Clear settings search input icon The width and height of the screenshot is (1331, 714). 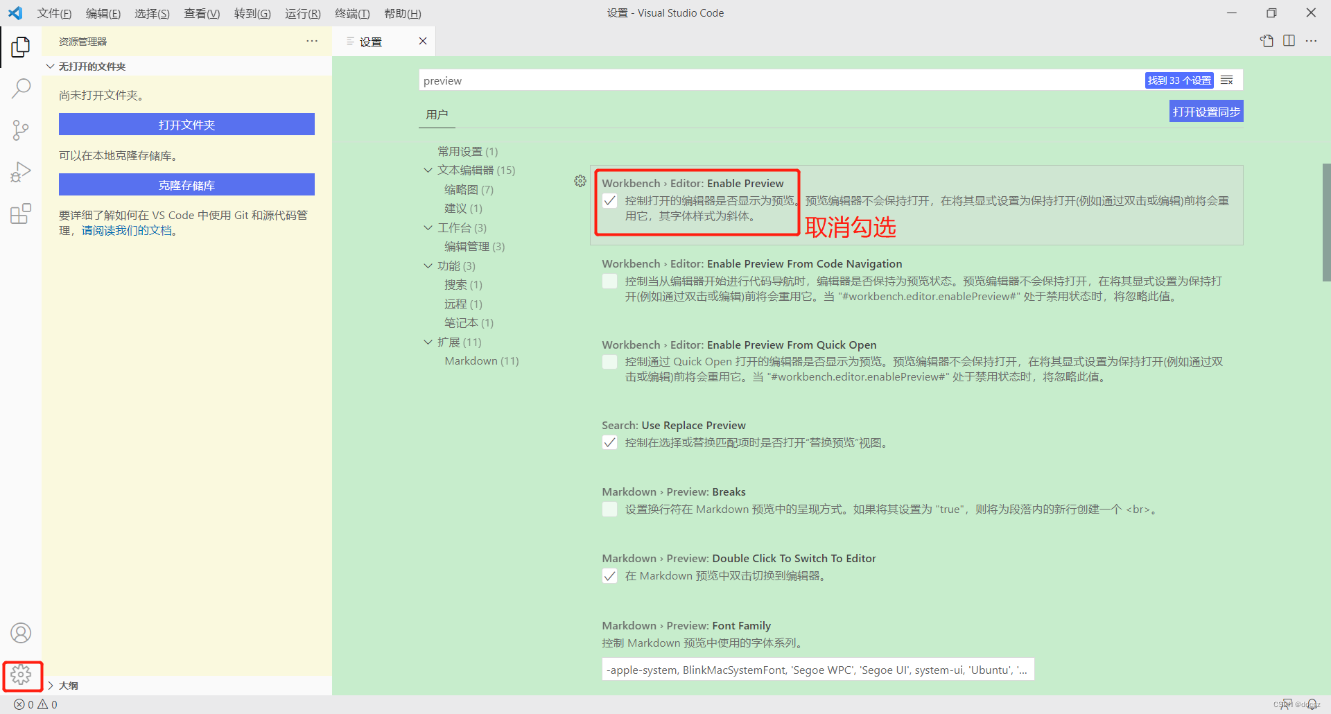click(x=1227, y=80)
